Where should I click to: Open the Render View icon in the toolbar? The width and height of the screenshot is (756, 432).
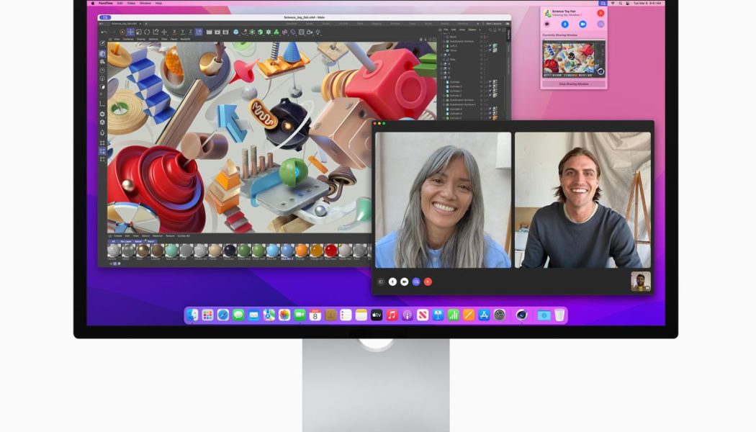click(210, 30)
